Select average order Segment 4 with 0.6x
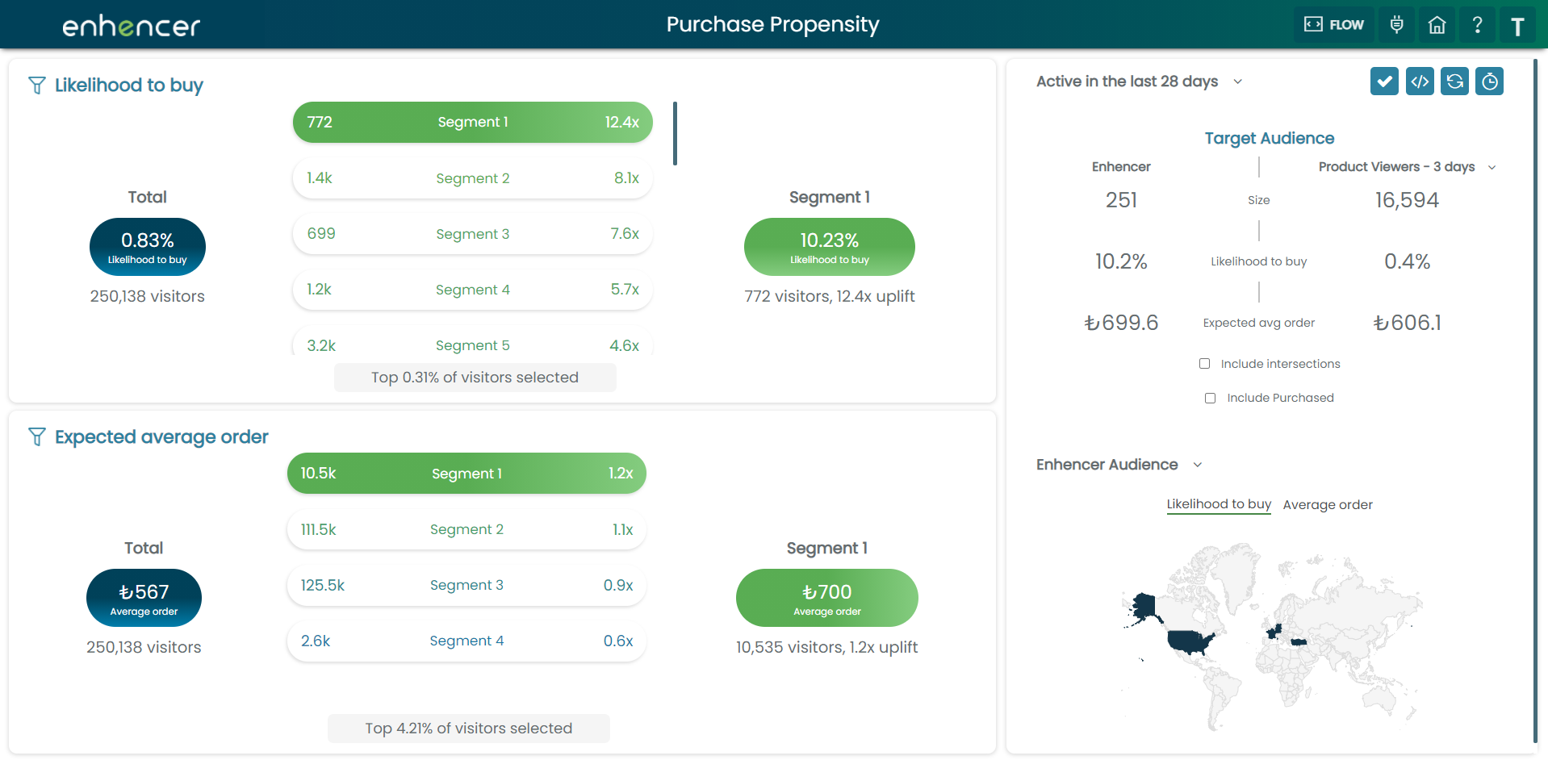The height and width of the screenshot is (760, 1548). pos(466,641)
